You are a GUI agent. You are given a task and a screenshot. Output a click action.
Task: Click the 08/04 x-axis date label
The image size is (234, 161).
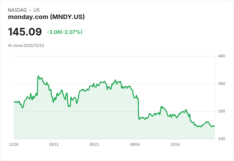click(134, 145)
